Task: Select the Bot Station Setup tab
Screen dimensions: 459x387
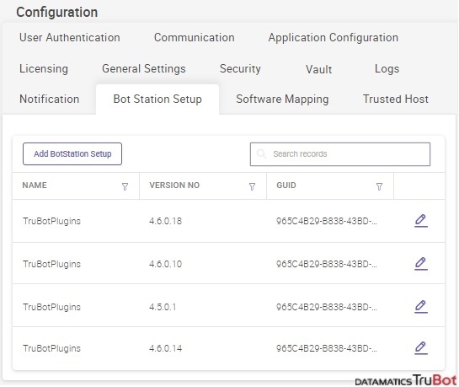Action: 157,99
